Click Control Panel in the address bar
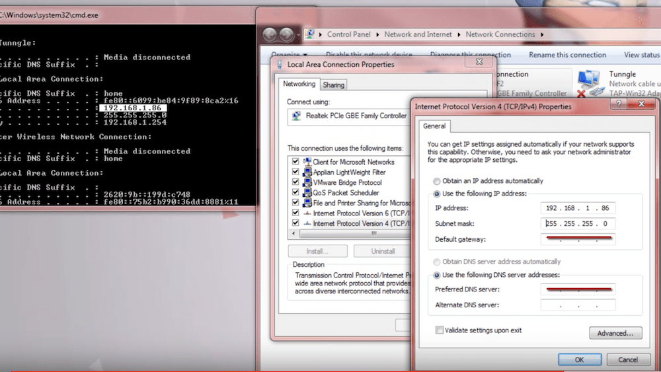This screenshot has width=661, height=372. (x=348, y=34)
